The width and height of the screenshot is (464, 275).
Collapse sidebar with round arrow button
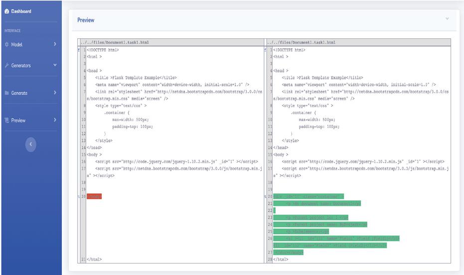coord(30,144)
